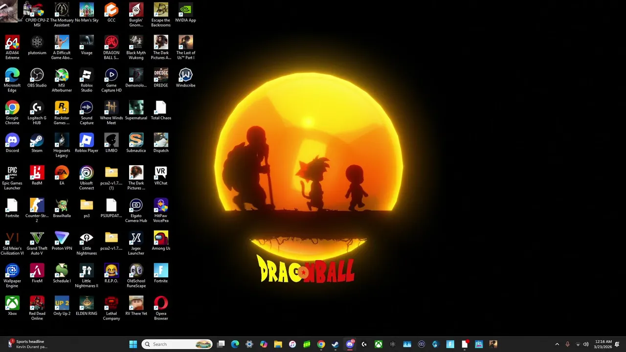626x352 pixels.
Task: Open the Windows Start menu
Action: (133, 344)
